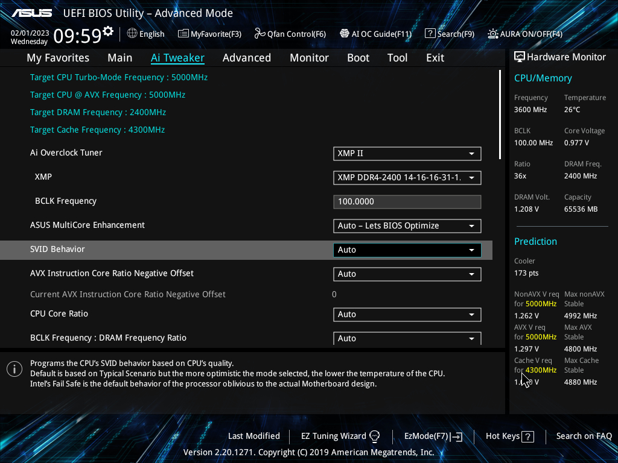This screenshot has width=618, height=463.
Task: Click the CPU Core Ratio label
Action: [x=59, y=313]
